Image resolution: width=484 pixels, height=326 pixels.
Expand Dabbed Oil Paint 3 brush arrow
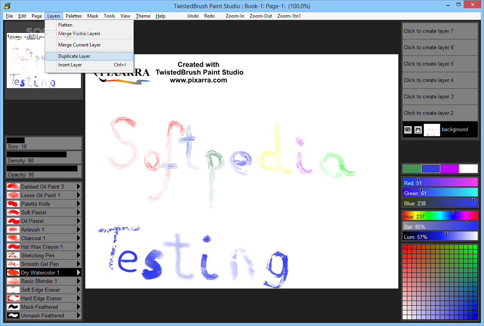(x=78, y=187)
